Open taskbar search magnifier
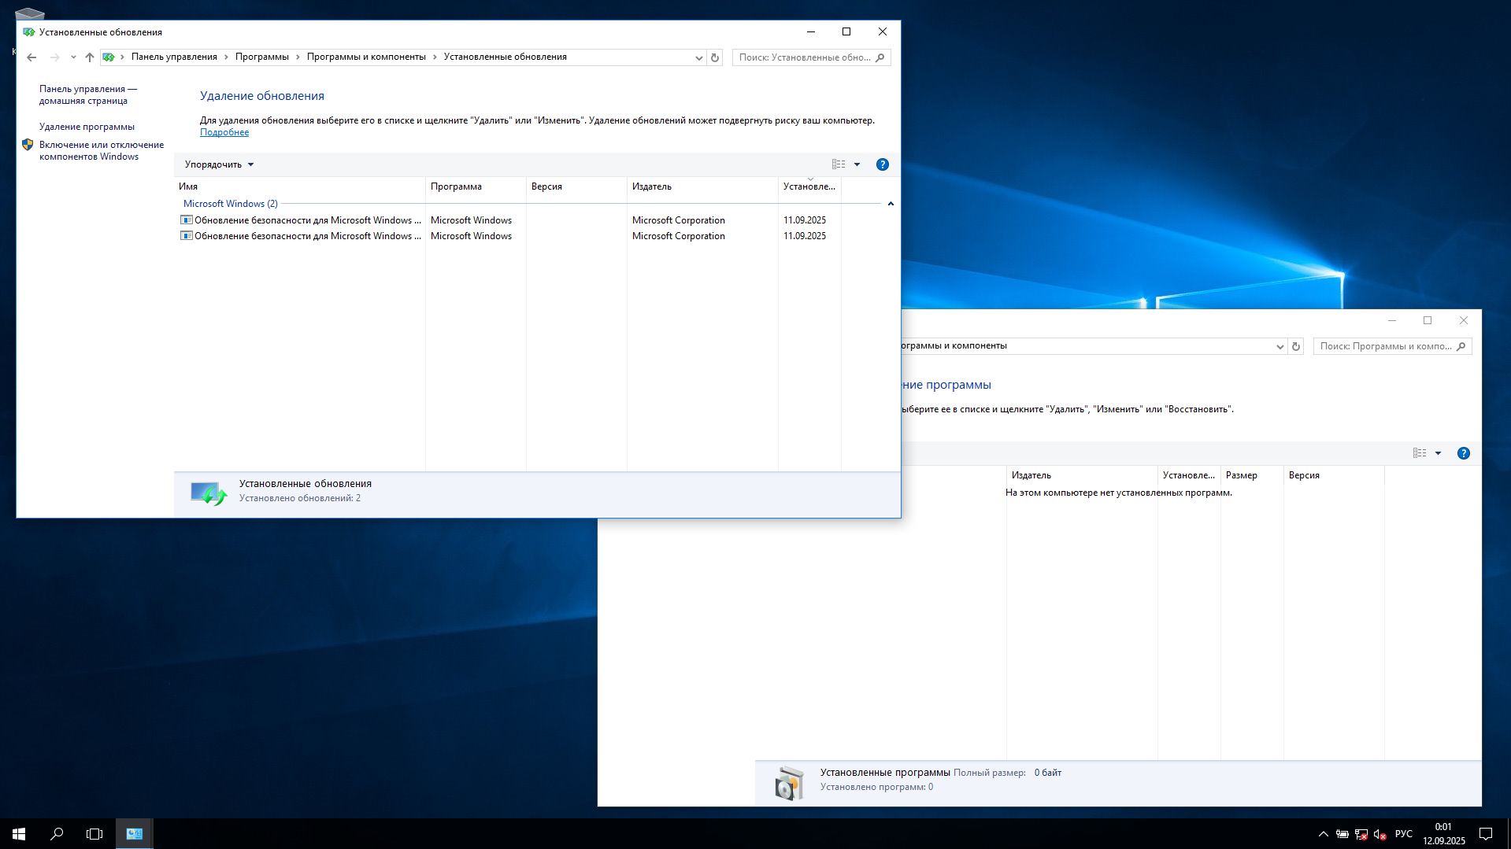The image size is (1511, 849). [x=57, y=833]
